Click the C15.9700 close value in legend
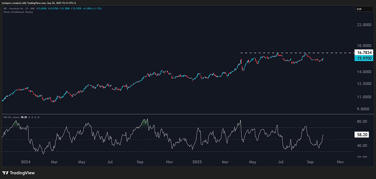 76,8
